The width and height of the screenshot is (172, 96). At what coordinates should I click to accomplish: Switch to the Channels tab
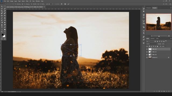coord(152,38)
